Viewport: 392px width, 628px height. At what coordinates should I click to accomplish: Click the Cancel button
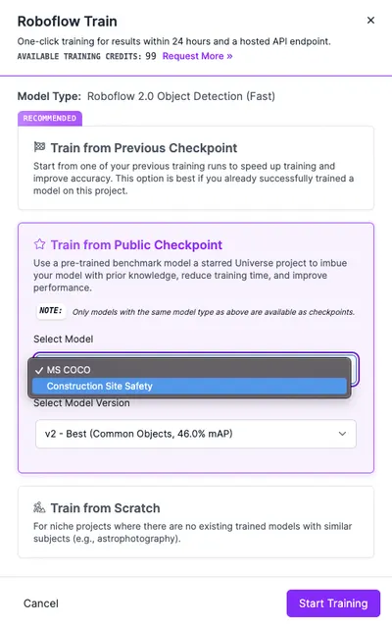pos(41,603)
